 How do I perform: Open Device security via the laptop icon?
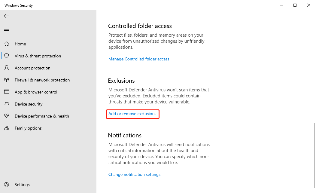point(7,104)
